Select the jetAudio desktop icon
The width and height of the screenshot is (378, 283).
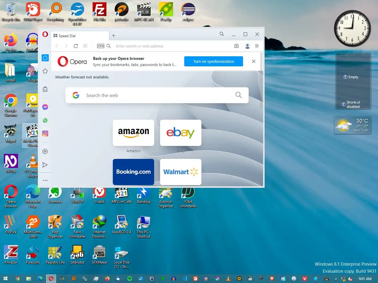(121, 12)
